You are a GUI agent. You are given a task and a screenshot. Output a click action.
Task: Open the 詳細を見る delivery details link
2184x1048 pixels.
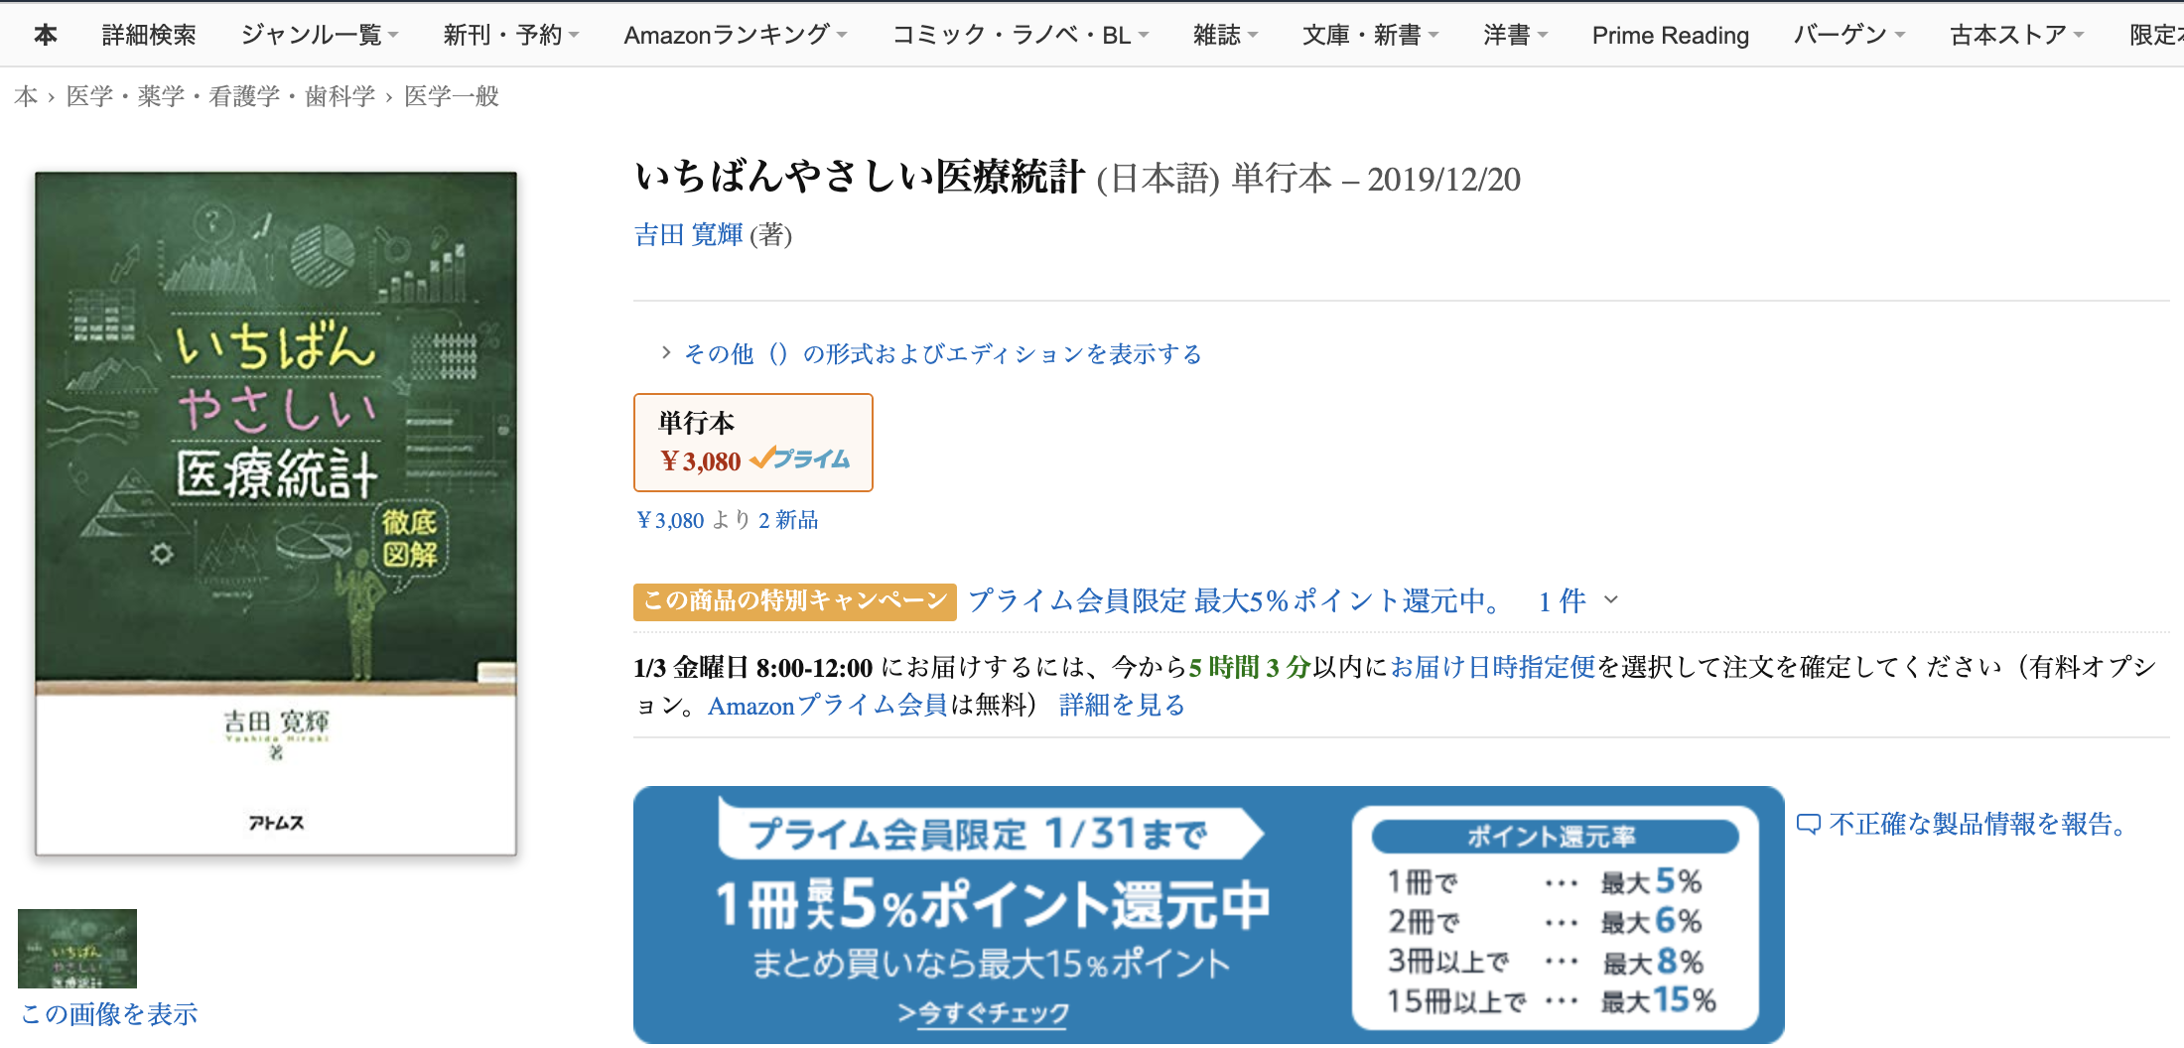tap(1123, 705)
